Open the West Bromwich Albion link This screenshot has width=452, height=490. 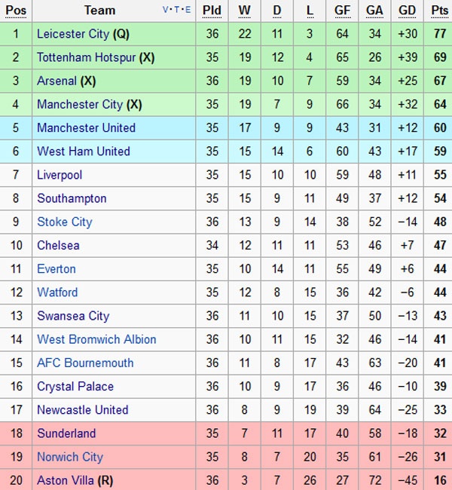click(x=96, y=339)
